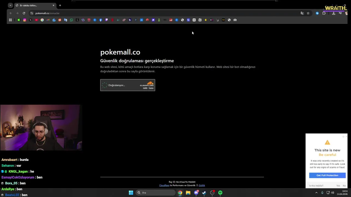Show hidden system tray icons chevron
The width and height of the screenshot is (351, 197).
pyautogui.click(x=316, y=193)
